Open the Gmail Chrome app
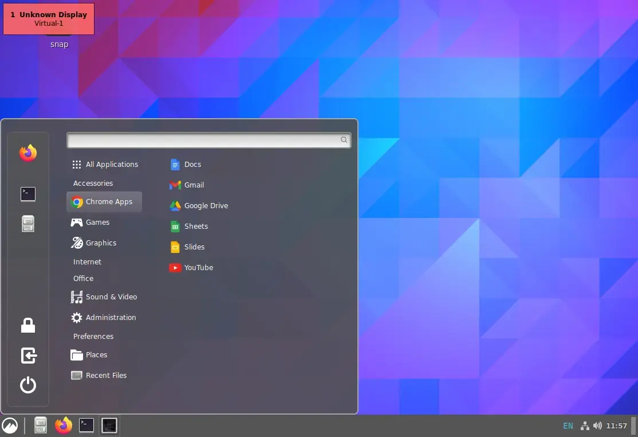 (x=187, y=185)
